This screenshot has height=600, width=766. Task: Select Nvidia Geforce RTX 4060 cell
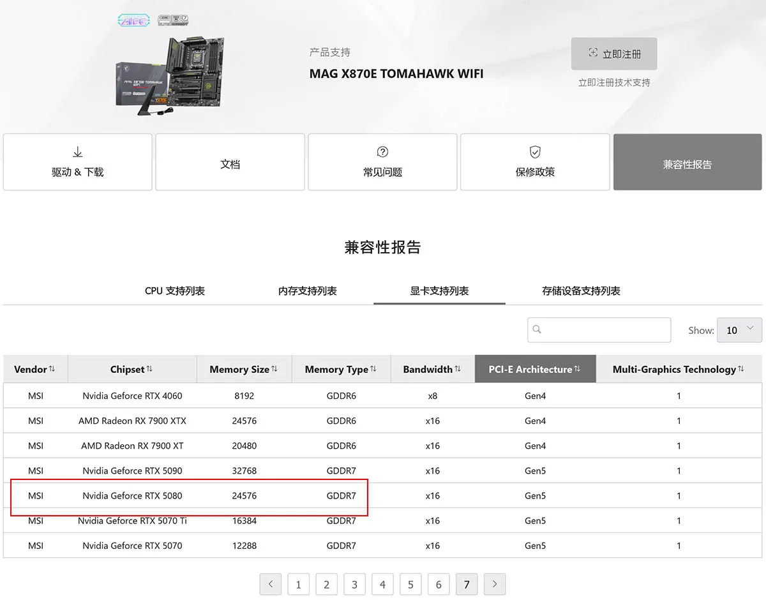132,396
